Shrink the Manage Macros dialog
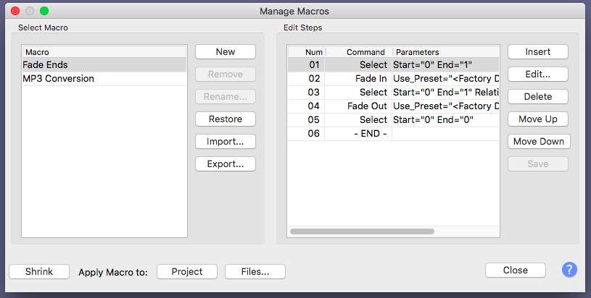Viewport: 591px width, 298px height. point(39,271)
